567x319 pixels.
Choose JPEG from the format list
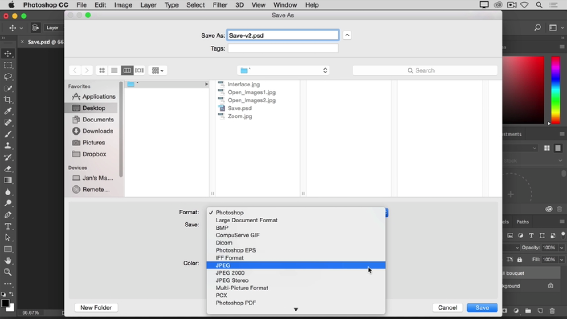tap(223, 265)
